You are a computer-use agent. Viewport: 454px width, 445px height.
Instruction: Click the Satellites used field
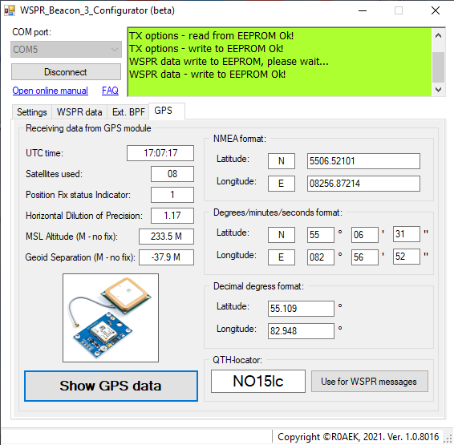pyautogui.click(x=172, y=174)
